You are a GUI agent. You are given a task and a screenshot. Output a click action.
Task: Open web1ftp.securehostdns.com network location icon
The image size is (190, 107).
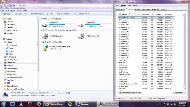point(45,48)
